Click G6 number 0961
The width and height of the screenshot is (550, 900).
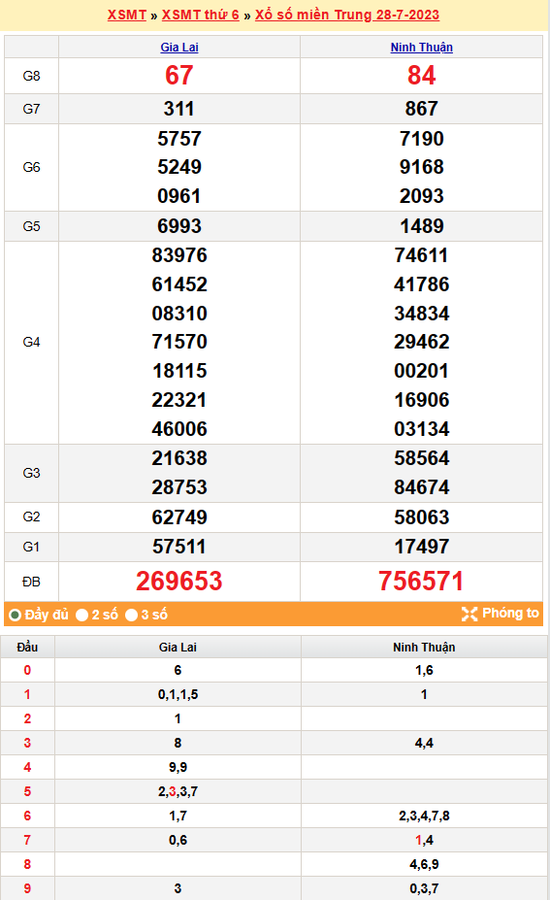[x=178, y=196]
